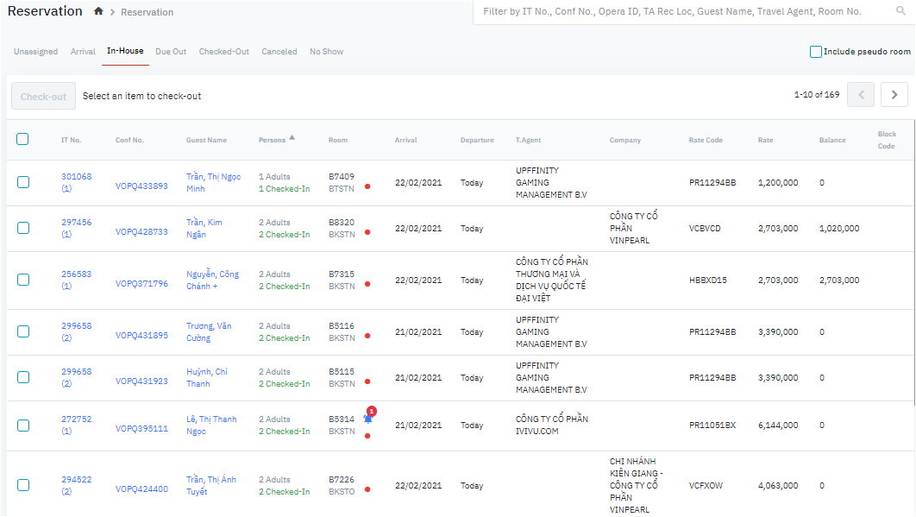
Task: Go to next page arrow
Action: coord(894,95)
